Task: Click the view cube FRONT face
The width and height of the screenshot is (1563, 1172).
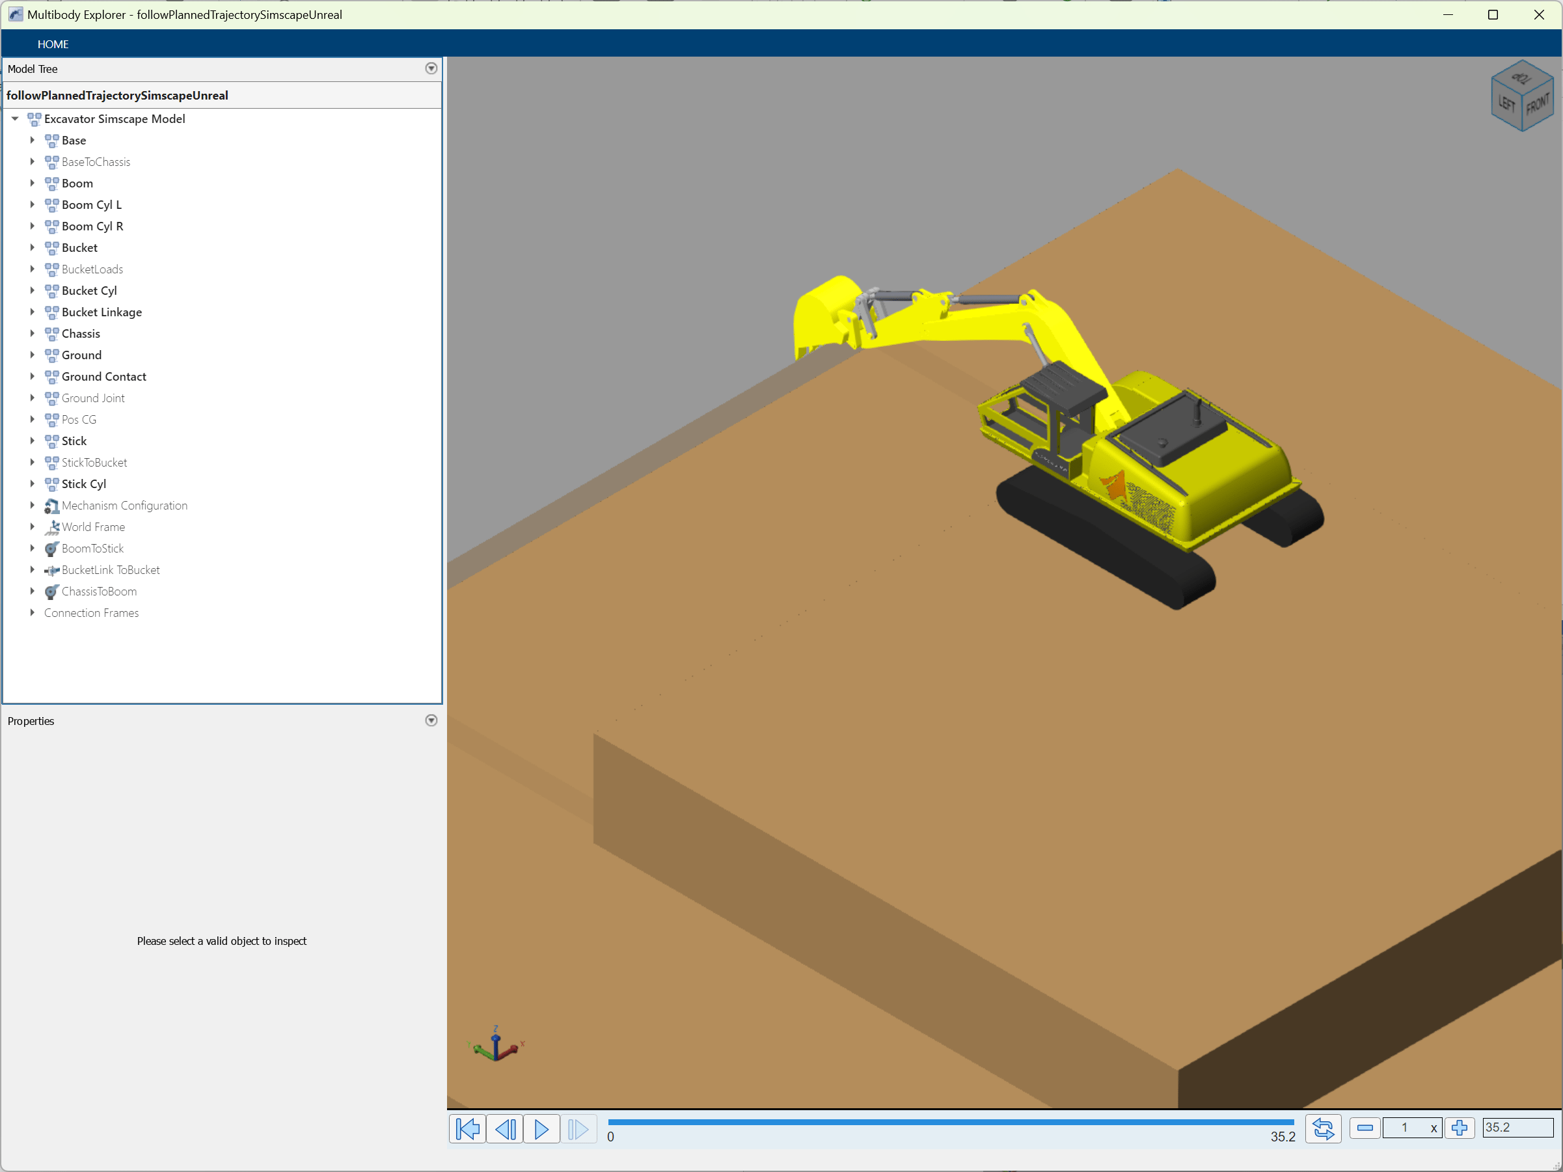Action: (x=1536, y=106)
